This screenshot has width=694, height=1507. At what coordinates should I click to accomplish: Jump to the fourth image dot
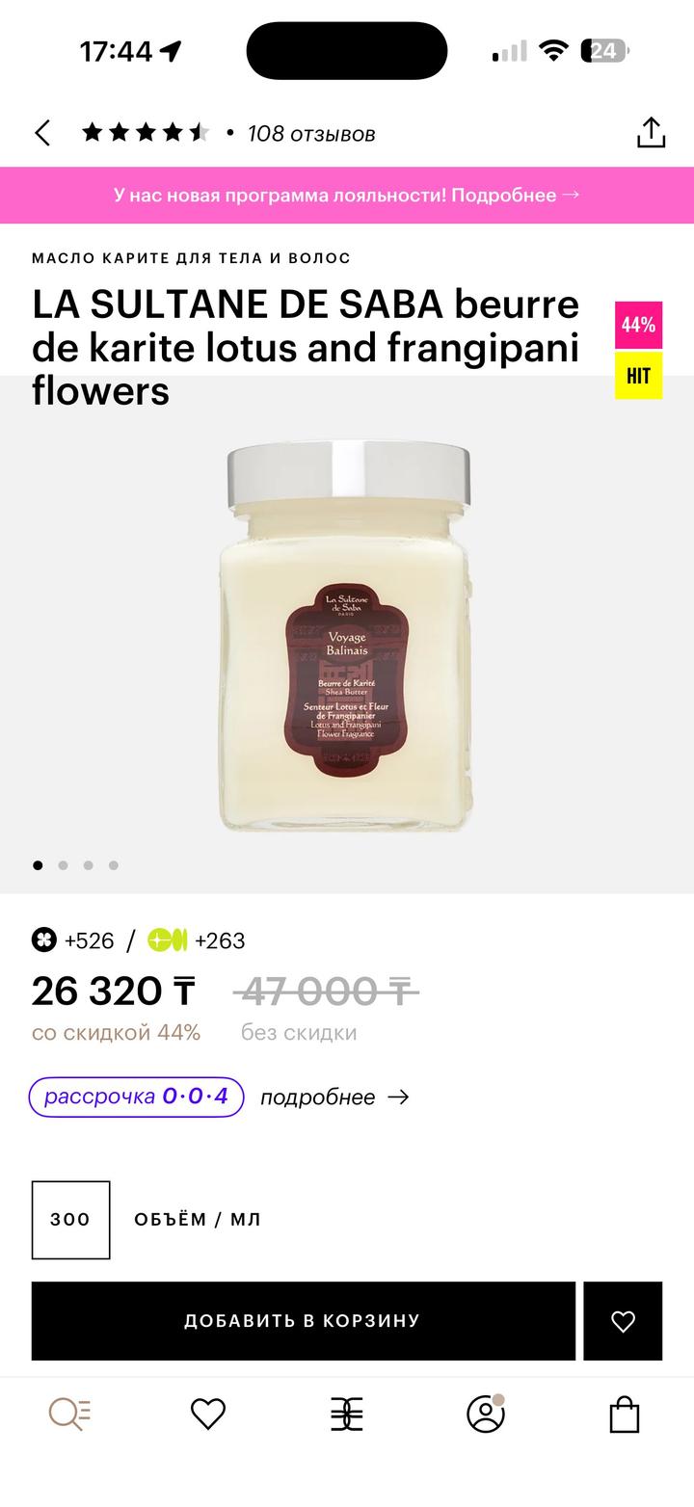[113, 865]
